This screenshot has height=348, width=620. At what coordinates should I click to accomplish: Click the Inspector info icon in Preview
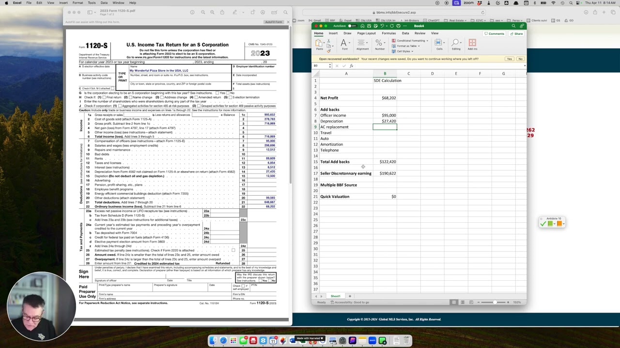(192, 12)
